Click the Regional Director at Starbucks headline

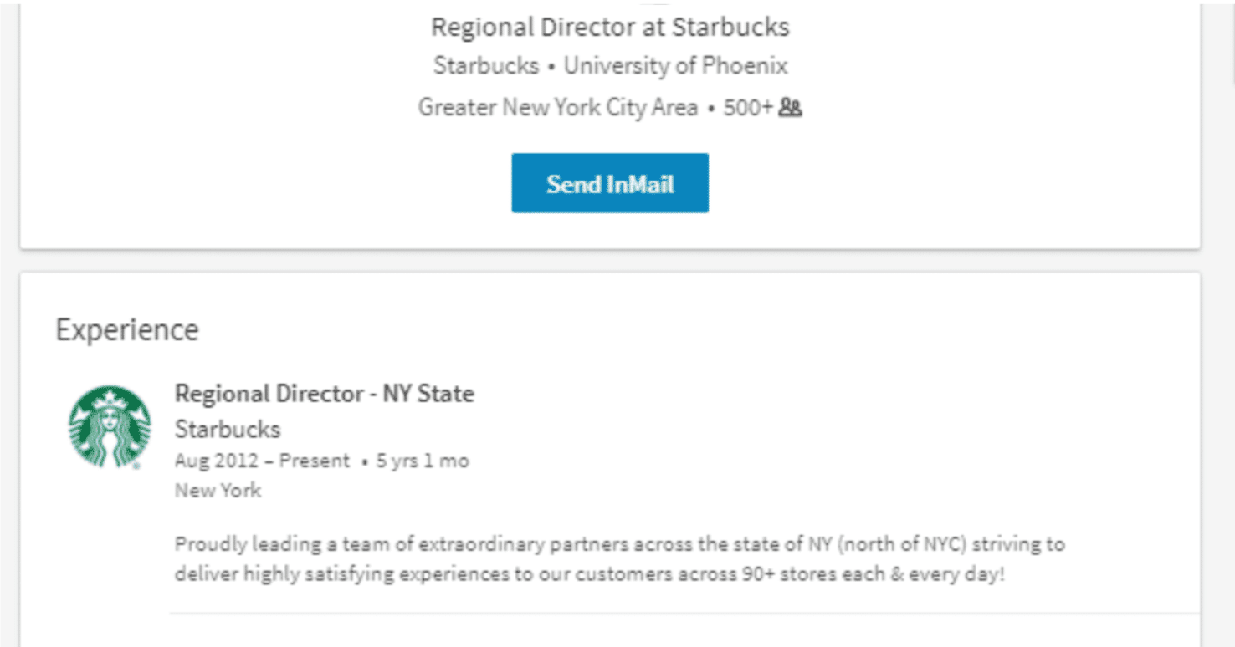[610, 27]
